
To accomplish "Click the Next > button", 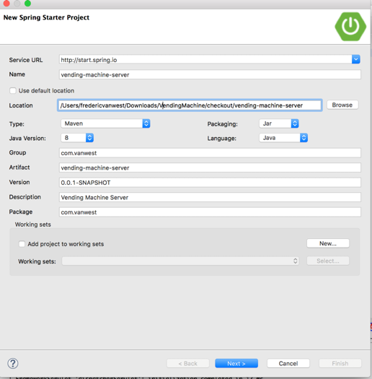I will (236, 363).
